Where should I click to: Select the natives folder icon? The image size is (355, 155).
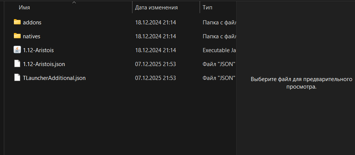click(x=17, y=36)
